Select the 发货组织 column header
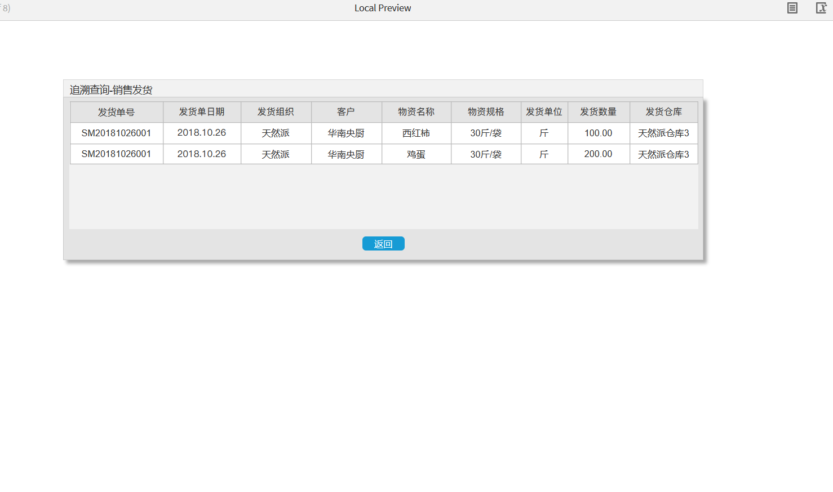This screenshot has height=492, width=833. [276, 112]
